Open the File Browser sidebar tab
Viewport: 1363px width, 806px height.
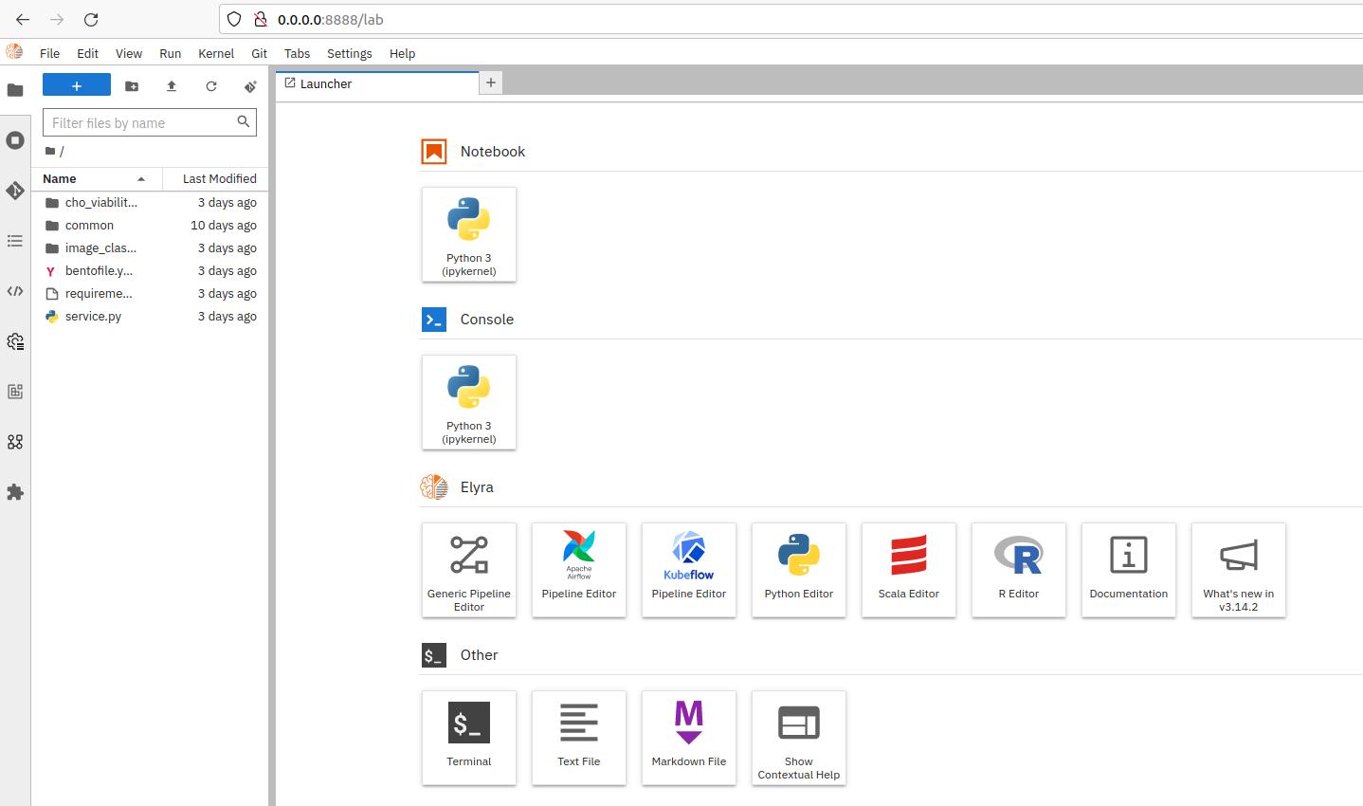pos(15,90)
